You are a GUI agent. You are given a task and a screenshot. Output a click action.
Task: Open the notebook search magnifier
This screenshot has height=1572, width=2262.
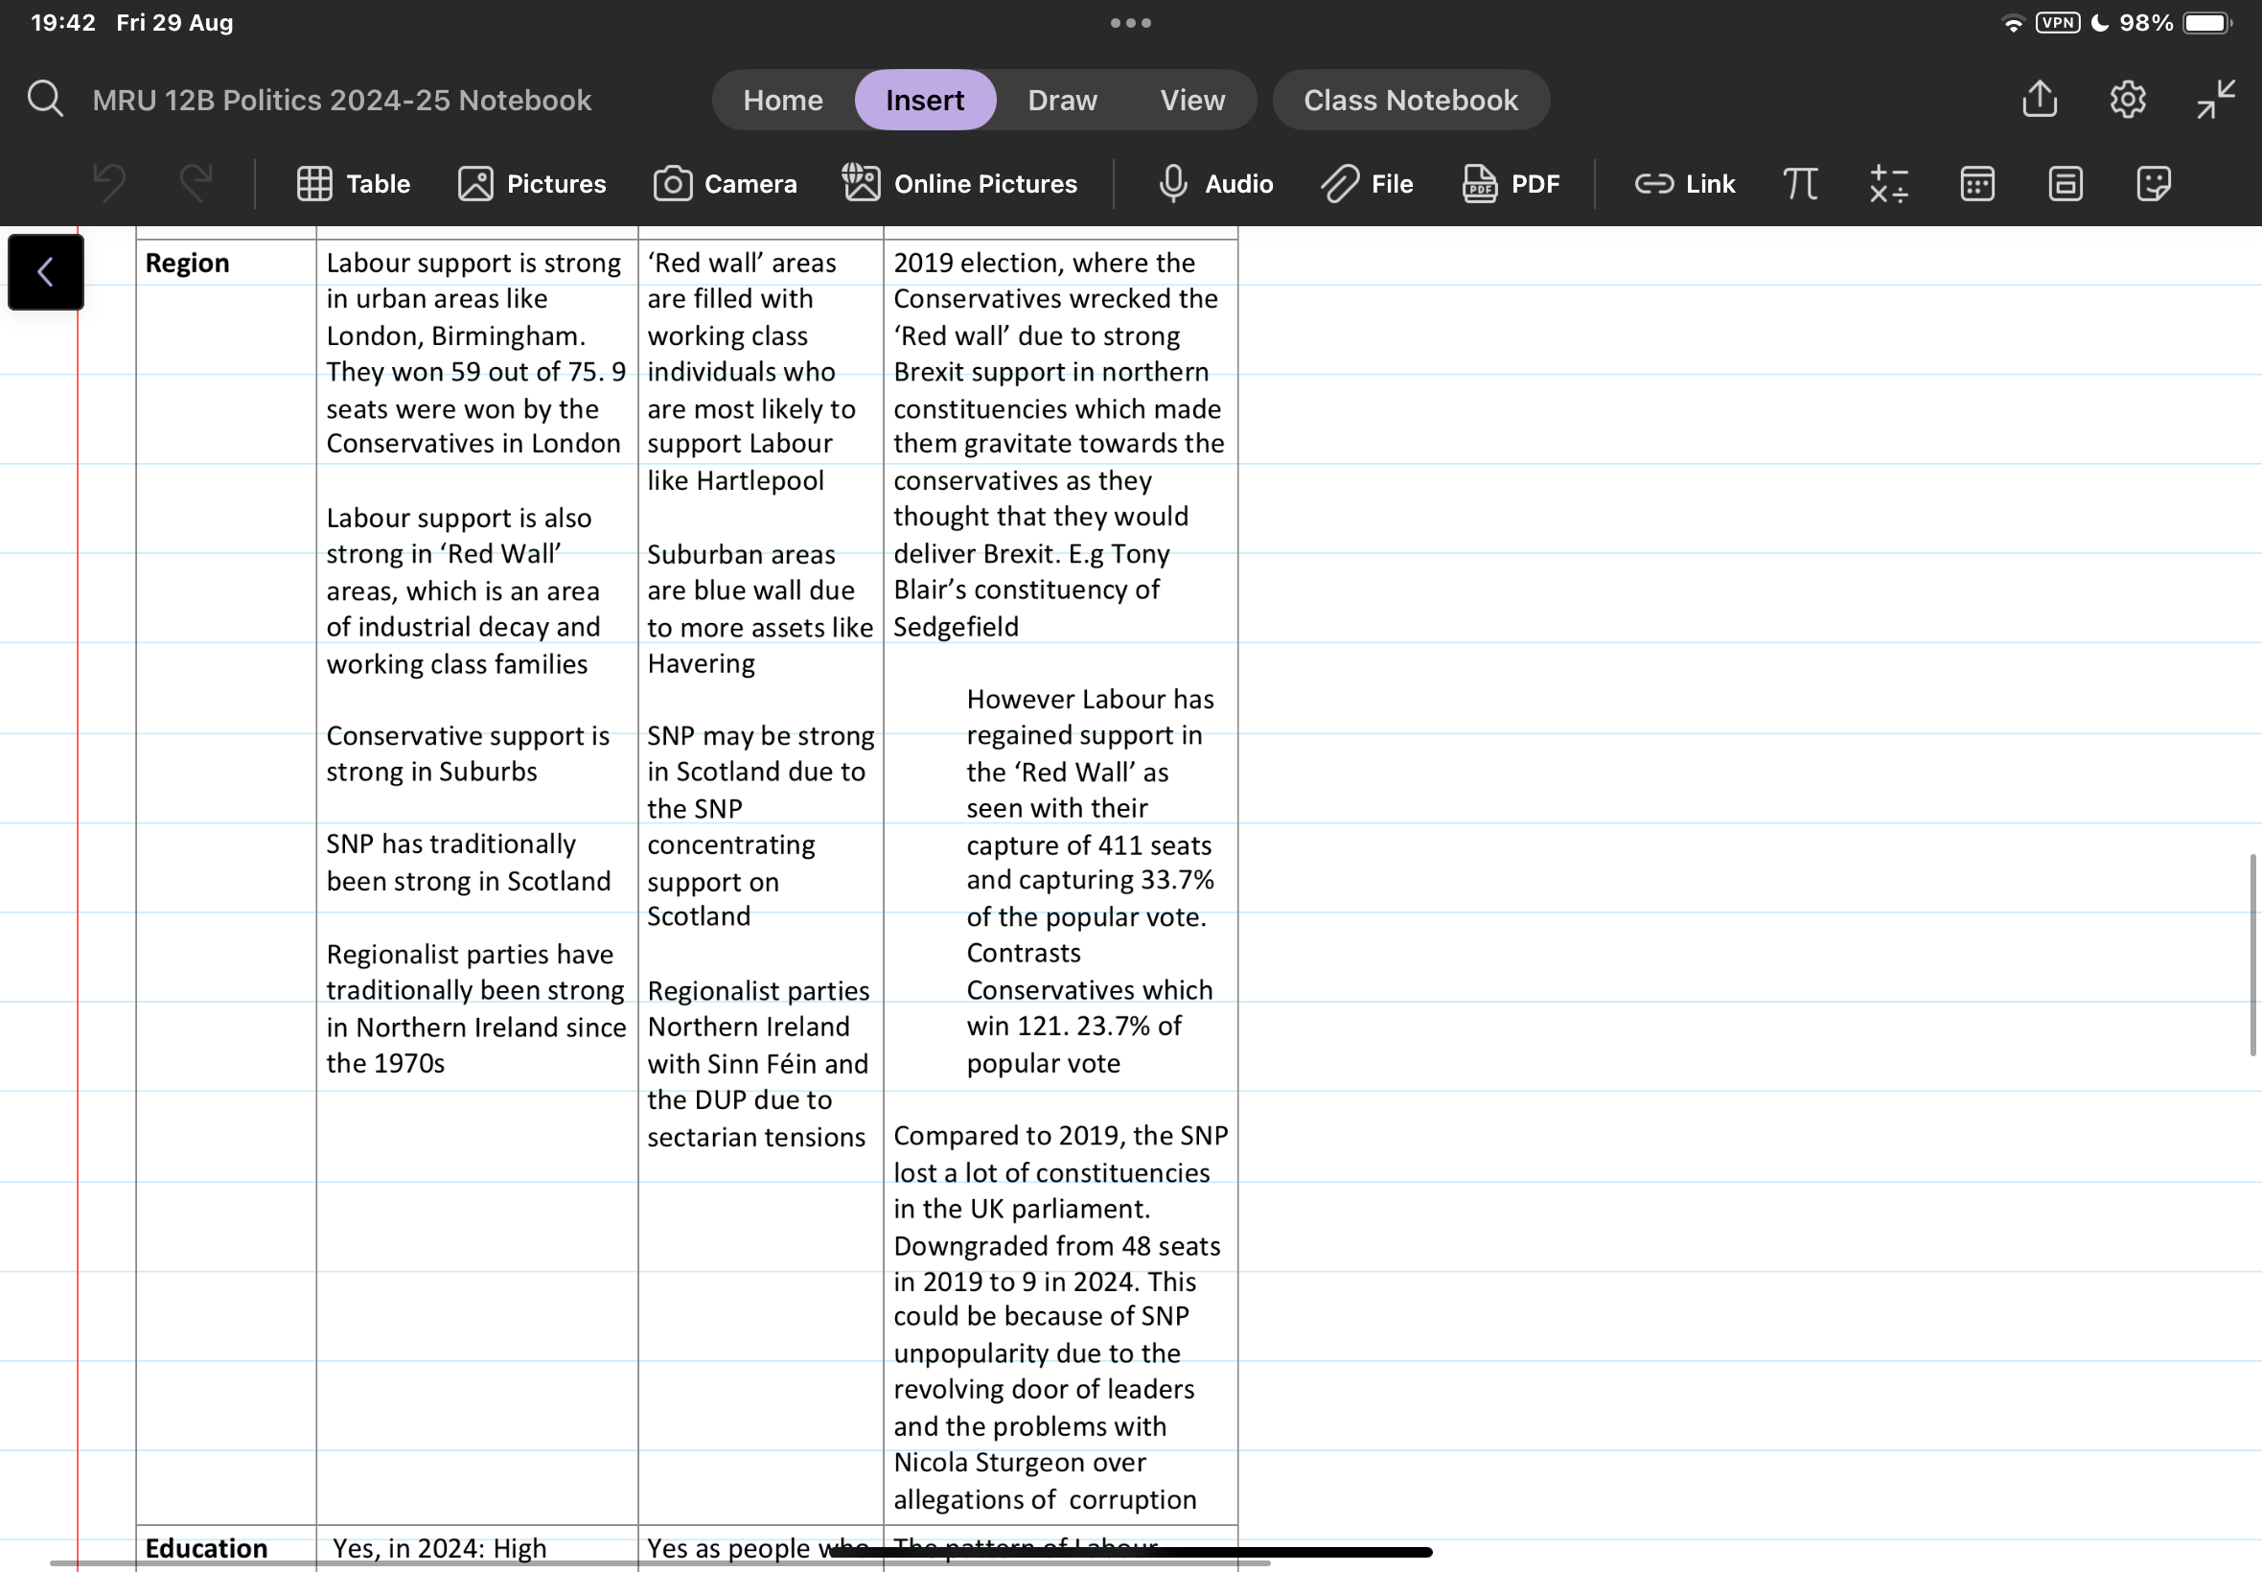(x=45, y=100)
